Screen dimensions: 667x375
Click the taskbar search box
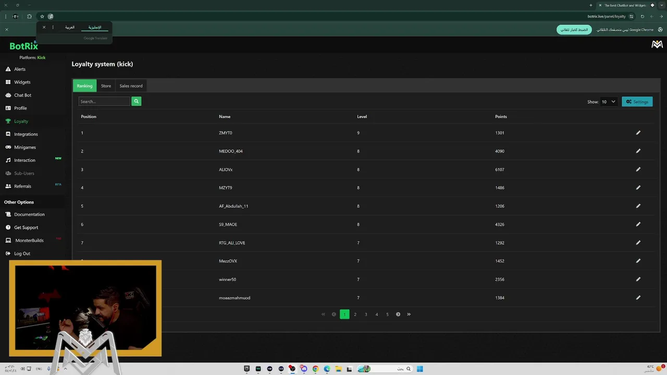[x=385, y=369]
